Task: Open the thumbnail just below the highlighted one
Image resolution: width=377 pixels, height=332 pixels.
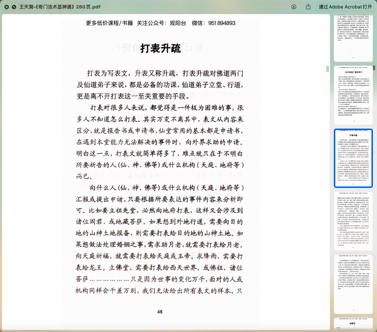Action: pyautogui.click(x=353, y=221)
